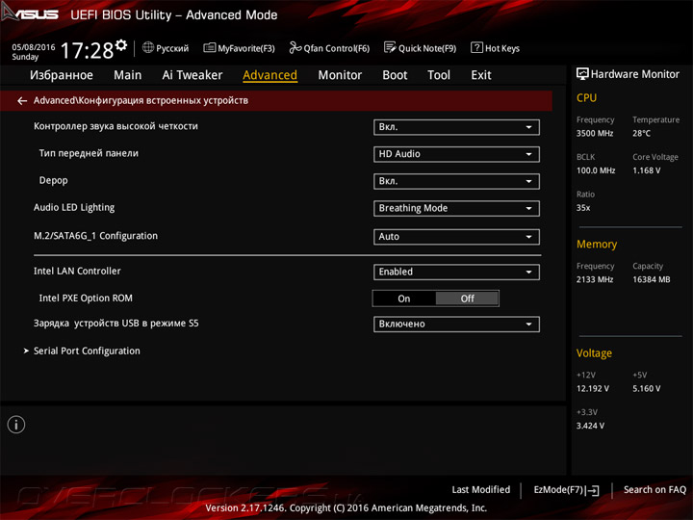The image size is (693, 520).
Task: Click Last Modified
Action: (481, 489)
